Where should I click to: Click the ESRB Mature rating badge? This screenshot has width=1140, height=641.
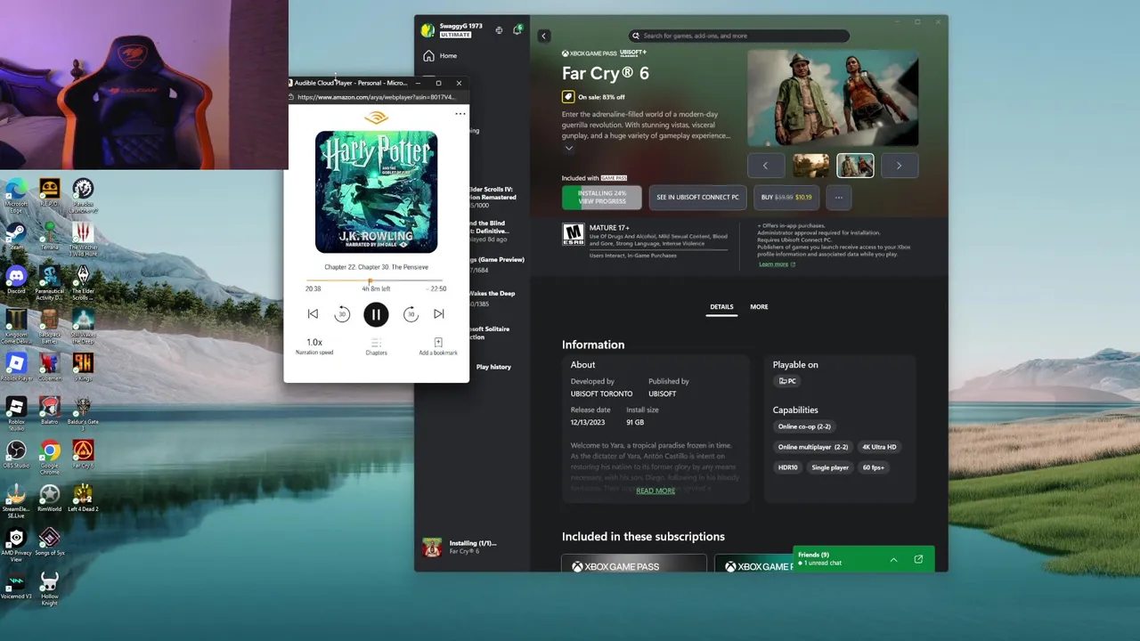[573, 235]
